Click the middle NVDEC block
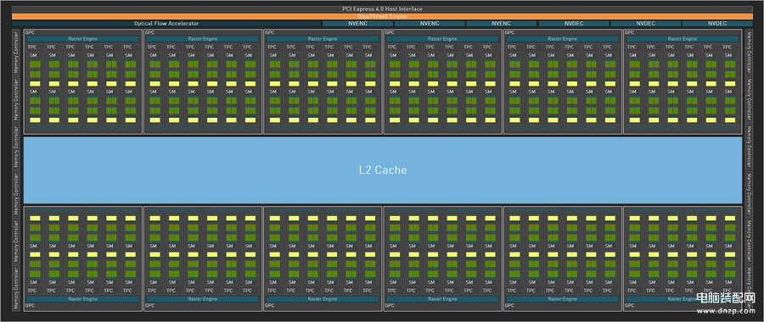The image size is (764, 322). coord(645,24)
